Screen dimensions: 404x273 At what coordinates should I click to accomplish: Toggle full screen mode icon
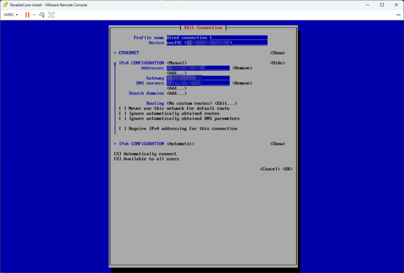(x=52, y=15)
